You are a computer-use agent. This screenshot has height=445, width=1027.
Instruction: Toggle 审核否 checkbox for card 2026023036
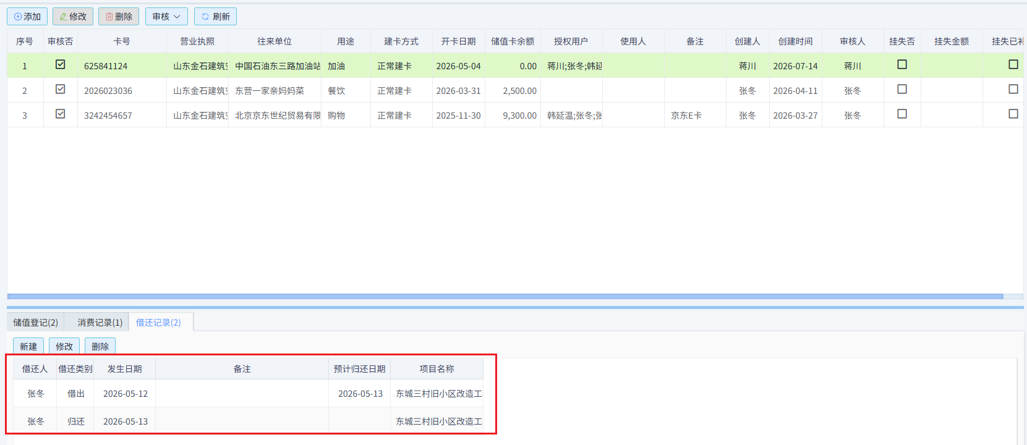click(x=60, y=89)
